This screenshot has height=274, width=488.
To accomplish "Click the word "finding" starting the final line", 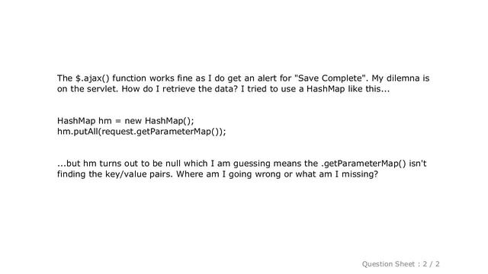I will (72, 174).
